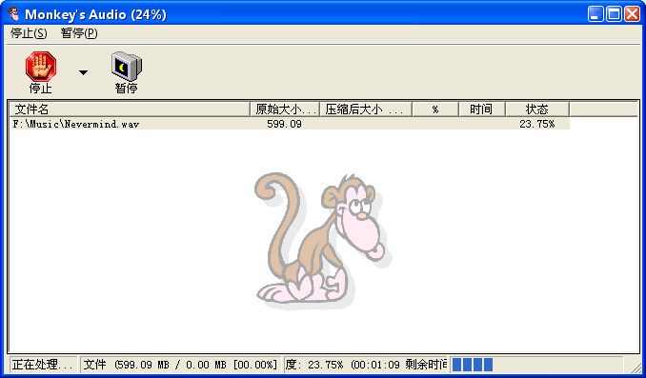Click the window resize grip icon
Image resolution: width=646 pixels, height=378 pixels.
pyautogui.click(x=632, y=366)
